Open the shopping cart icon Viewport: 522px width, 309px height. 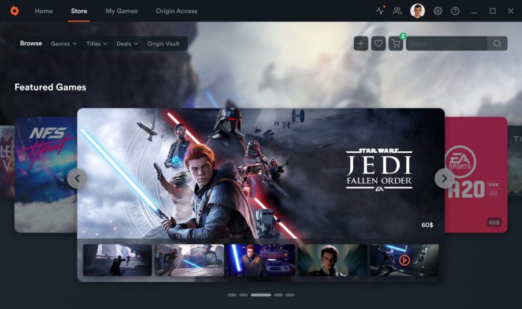tap(396, 43)
